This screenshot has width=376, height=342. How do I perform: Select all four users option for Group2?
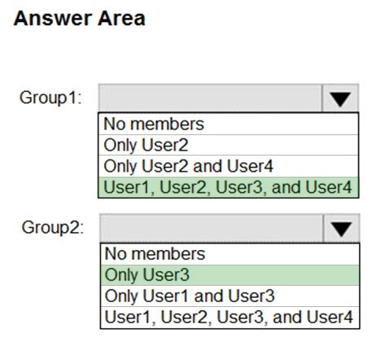click(230, 317)
